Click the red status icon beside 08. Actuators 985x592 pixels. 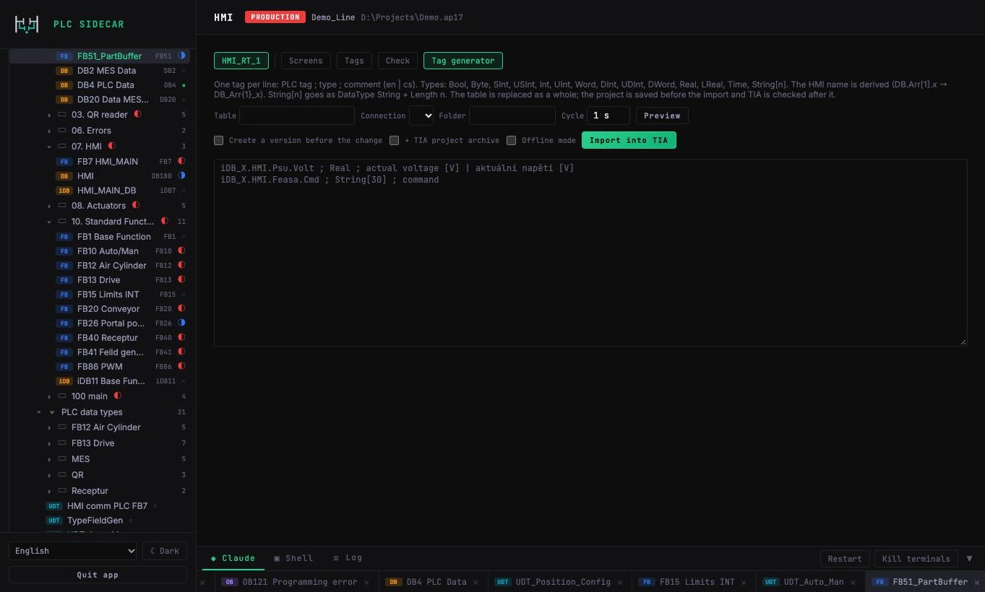(135, 205)
